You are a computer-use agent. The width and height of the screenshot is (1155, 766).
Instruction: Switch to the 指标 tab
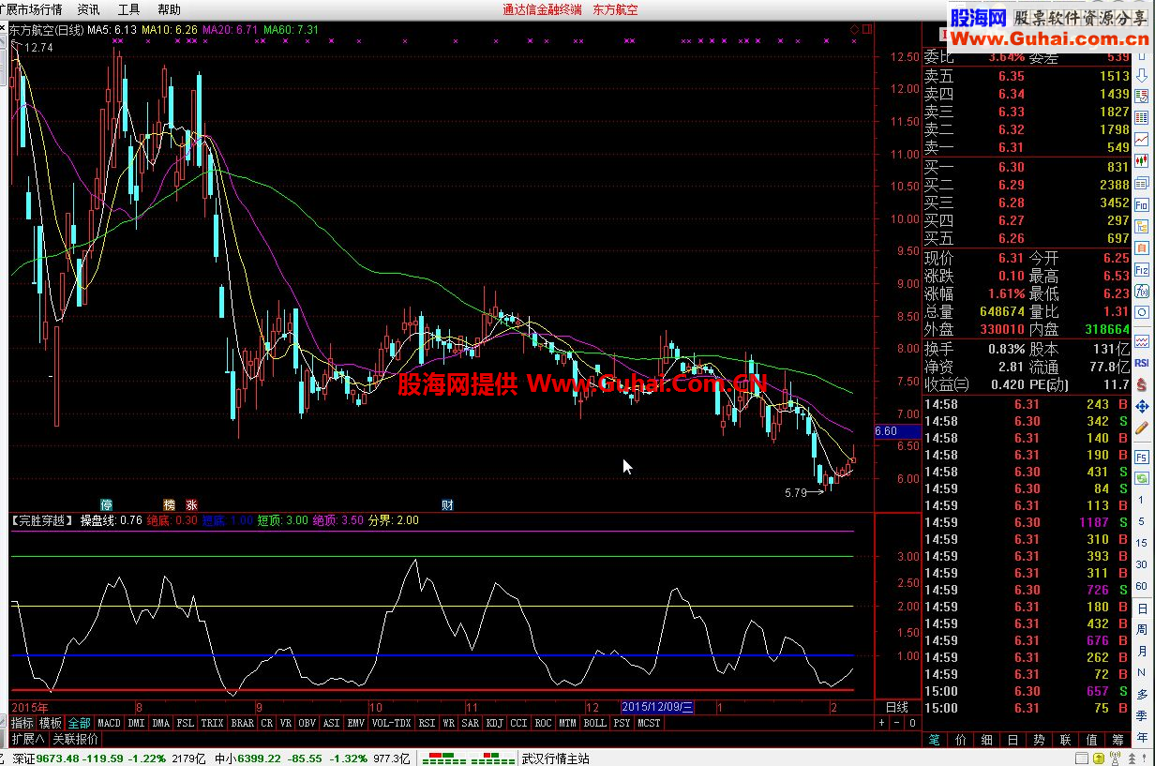(22, 723)
